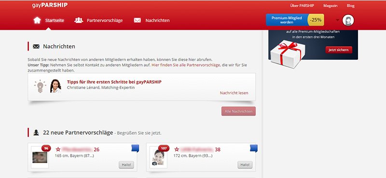This screenshot has height=178, width=386.
Task: Click 'Christiane Lénard, Matching-Expertin' text
Action: point(101,88)
